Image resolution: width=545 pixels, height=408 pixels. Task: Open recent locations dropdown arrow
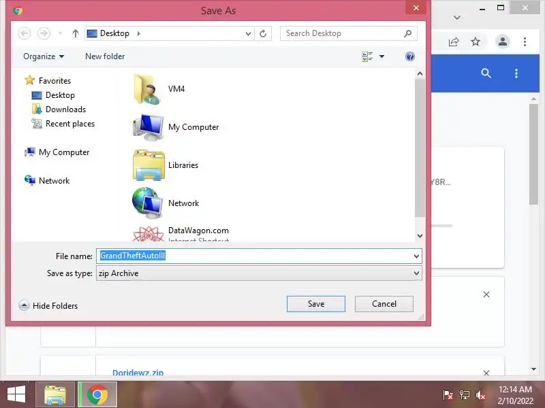[61, 33]
